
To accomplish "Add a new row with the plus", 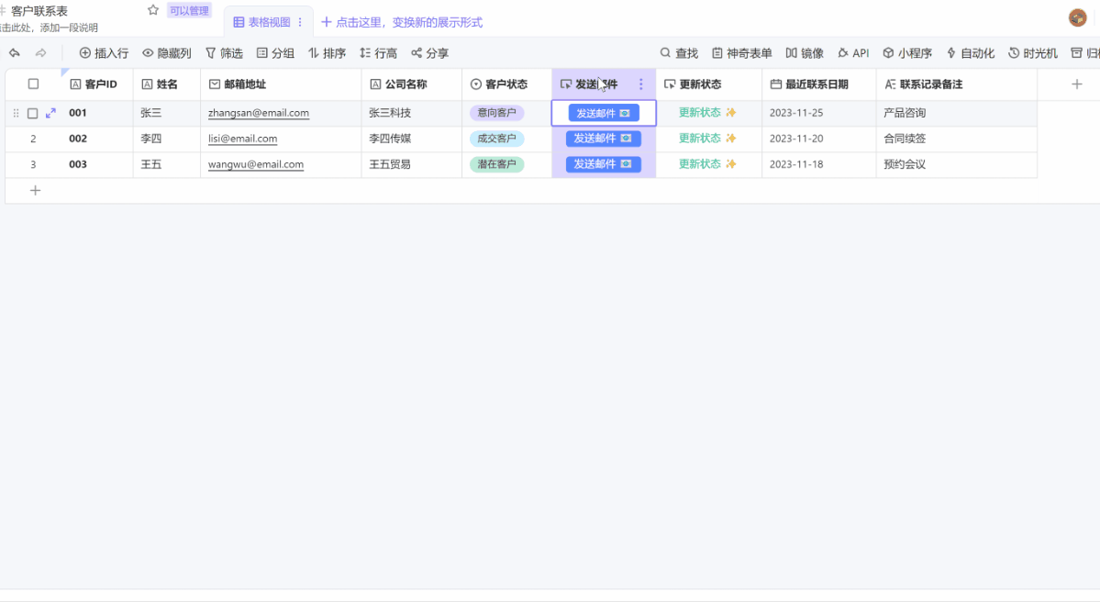I will point(35,190).
